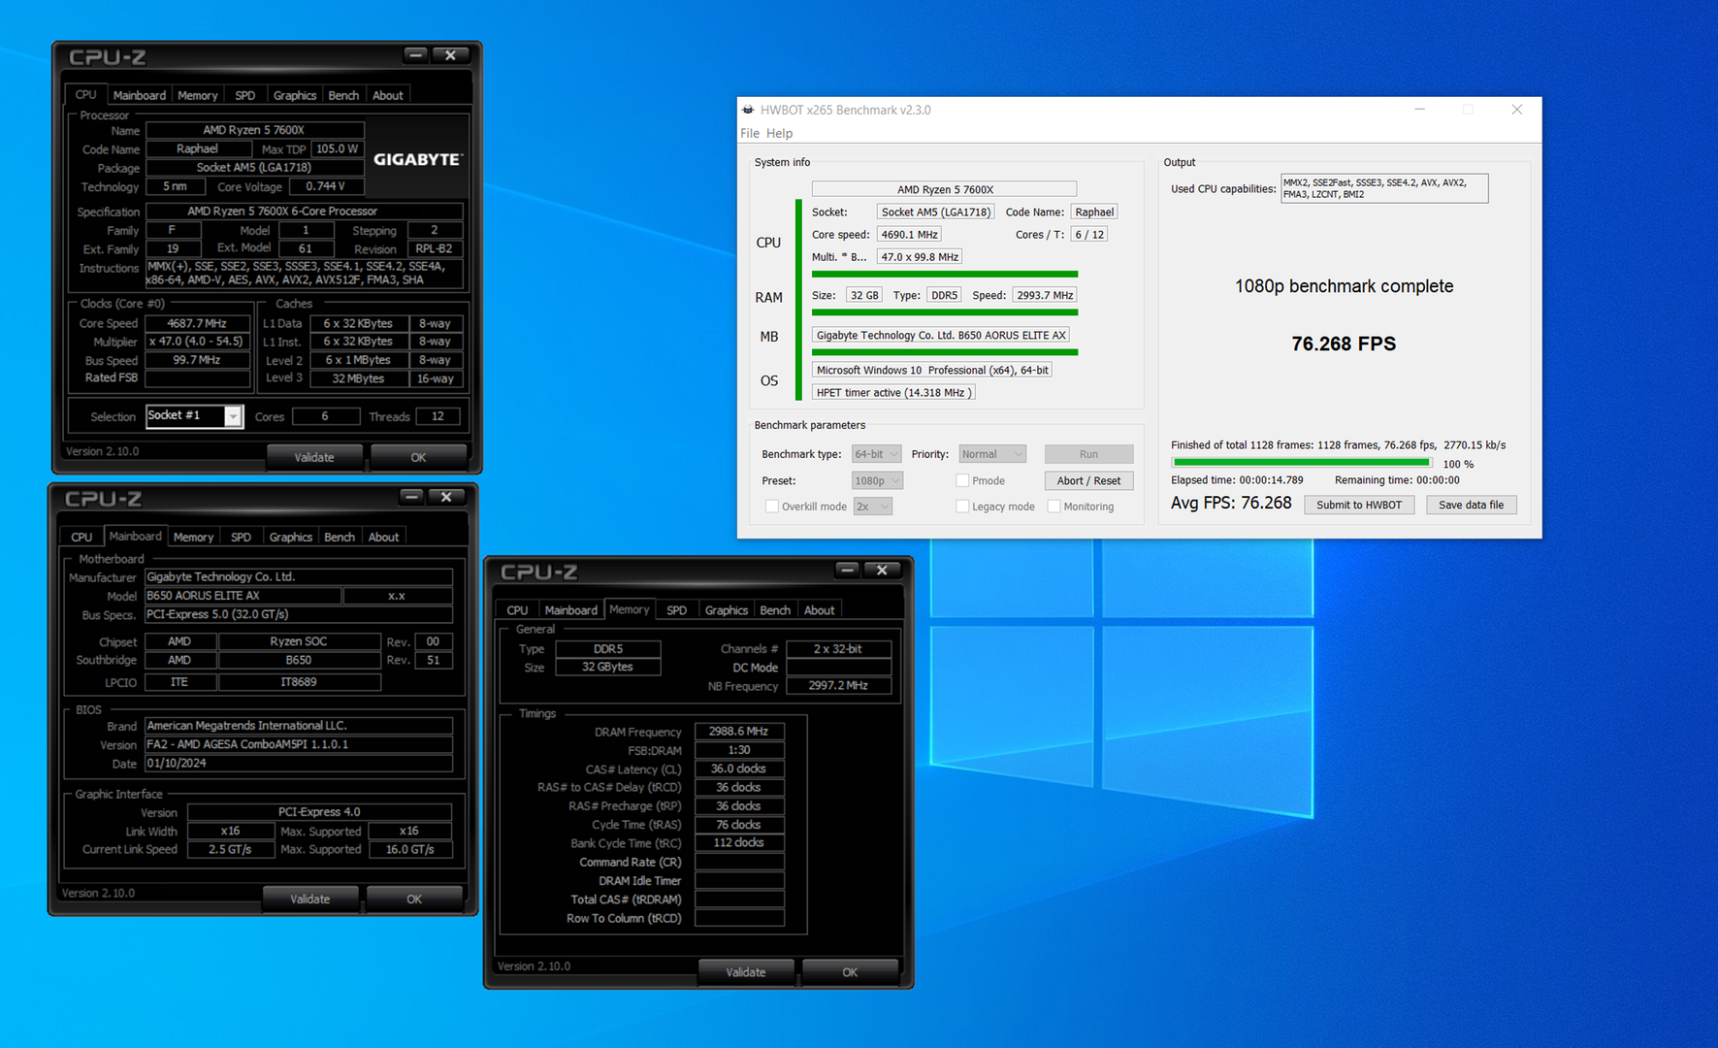Viewport: 1718px width, 1048px height.
Task: Close the top CPU-Z CPU window
Action: pos(451,55)
